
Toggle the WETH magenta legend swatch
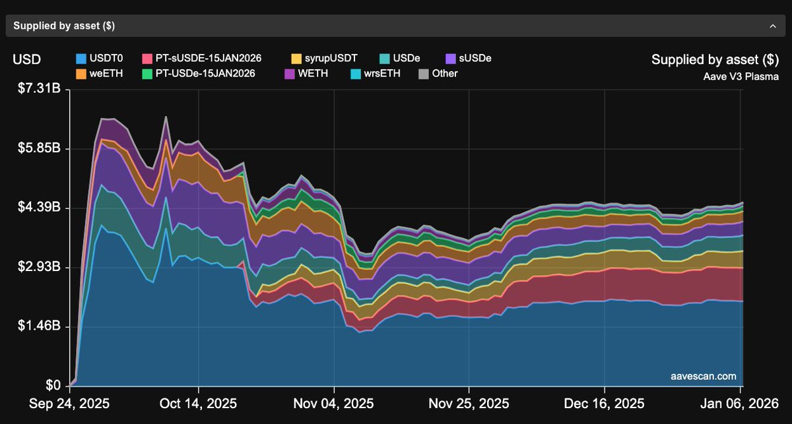pos(289,73)
